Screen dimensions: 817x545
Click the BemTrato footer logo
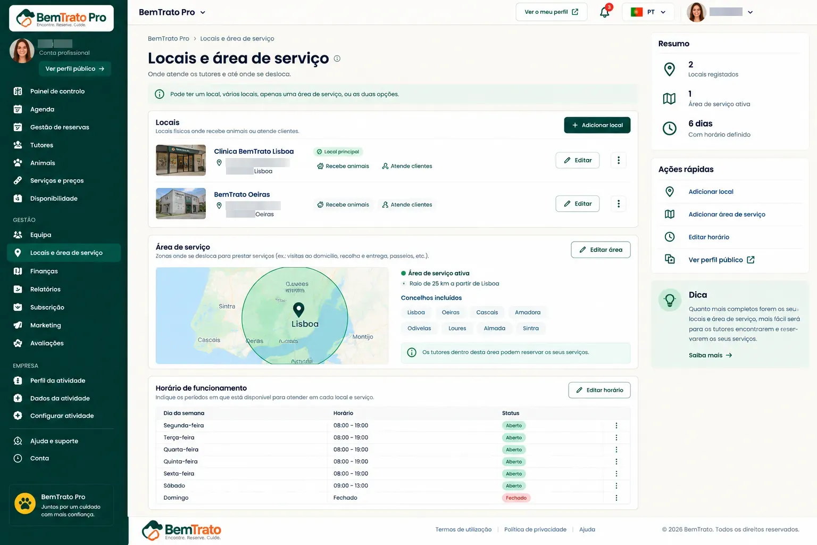point(181,530)
